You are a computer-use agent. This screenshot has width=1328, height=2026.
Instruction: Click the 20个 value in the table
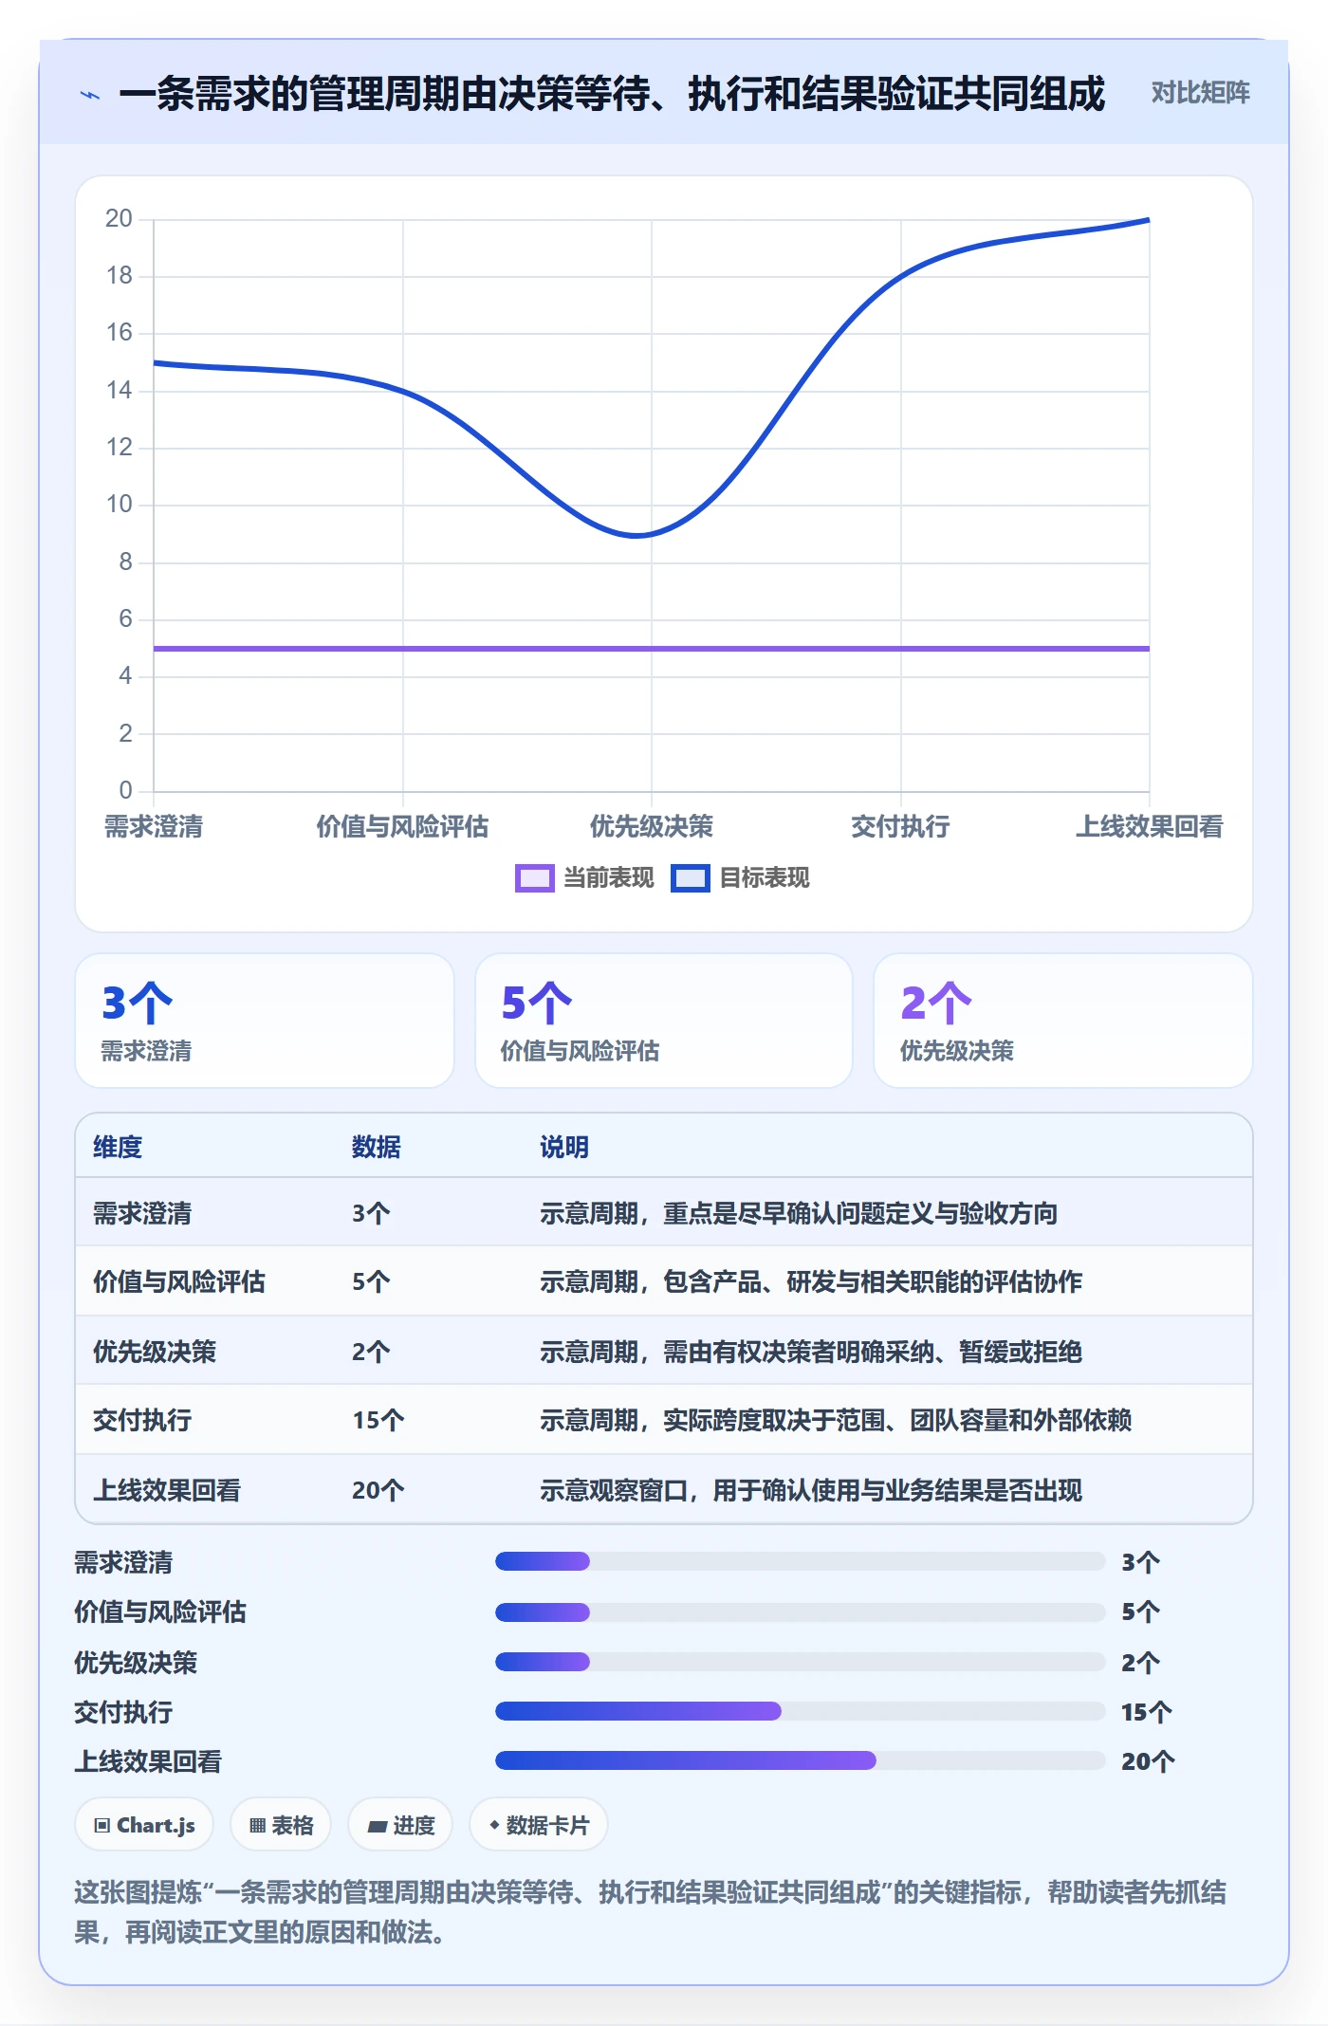378,1490
